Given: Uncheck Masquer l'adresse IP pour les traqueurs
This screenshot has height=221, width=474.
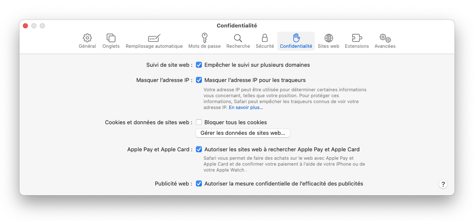Looking at the screenshot, I should 199,80.
